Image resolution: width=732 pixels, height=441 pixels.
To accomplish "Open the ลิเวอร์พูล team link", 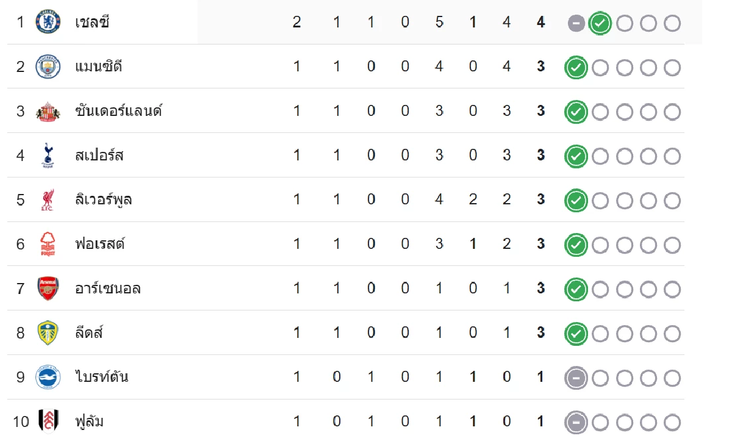I will tap(103, 200).
